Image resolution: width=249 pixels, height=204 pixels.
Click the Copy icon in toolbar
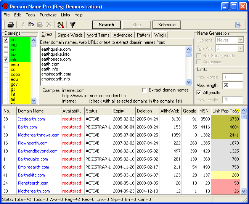click(31, 25)
